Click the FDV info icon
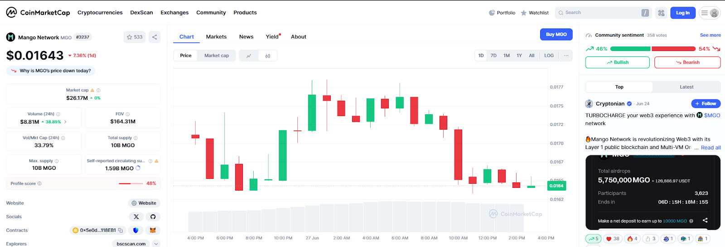 coord(127,114)
